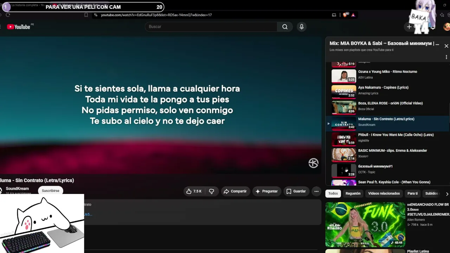450x253 pixels.
Task: Open the ENGANCHADO FUNK 3.0 video thumbnail
Action: tap(365, 224)
